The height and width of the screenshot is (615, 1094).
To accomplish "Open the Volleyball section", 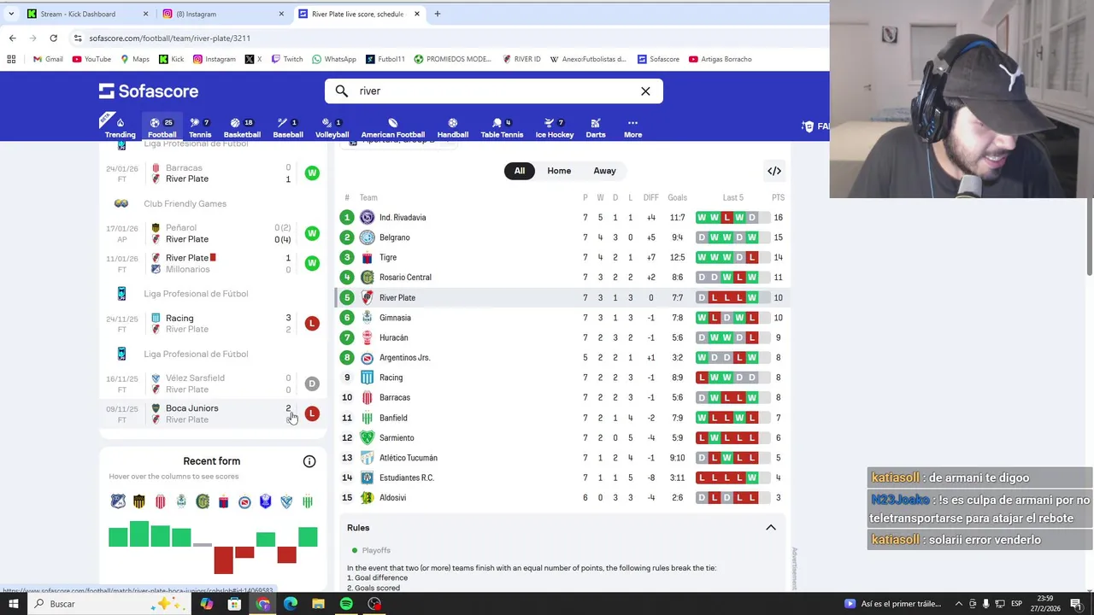I will coord(332,128).
